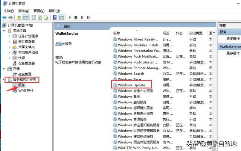Collapse the 存储 tree node
The image size is (241, 151).
click(x=4, y=69)
